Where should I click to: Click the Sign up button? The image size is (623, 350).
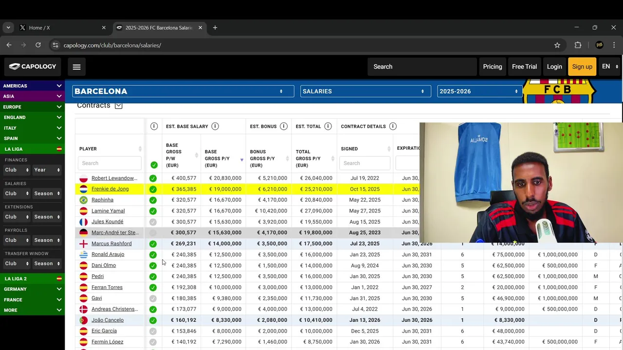click(x=582, y=67)
